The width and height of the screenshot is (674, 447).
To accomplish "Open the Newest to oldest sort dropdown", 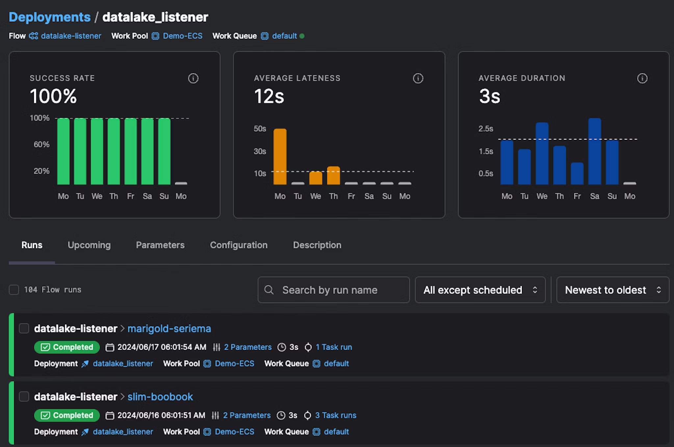I will click(612, 290).
